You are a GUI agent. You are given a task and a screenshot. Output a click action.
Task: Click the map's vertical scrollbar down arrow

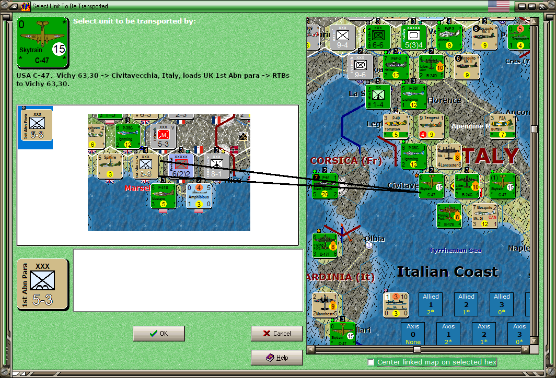click(x=535, y=341)
